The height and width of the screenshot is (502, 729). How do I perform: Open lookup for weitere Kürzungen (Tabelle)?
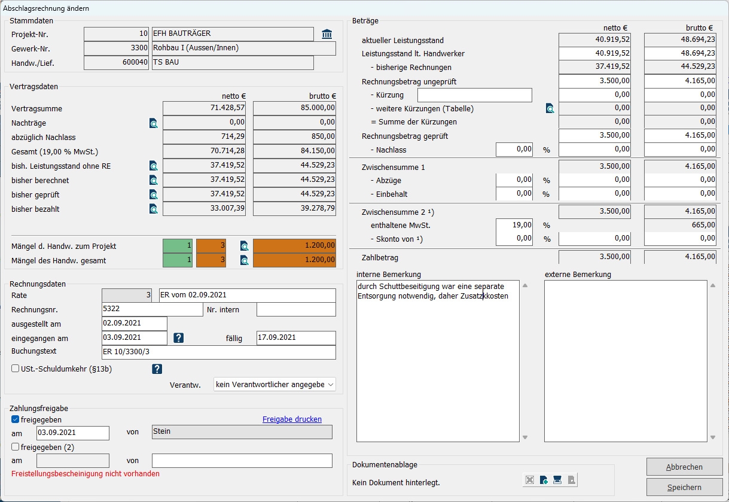[550, 108]
